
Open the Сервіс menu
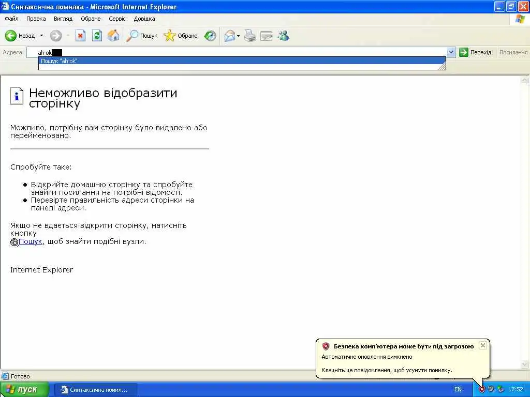[x=117, y=19]
